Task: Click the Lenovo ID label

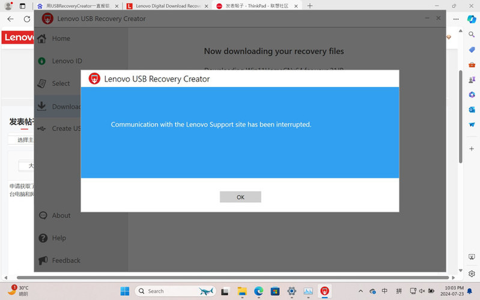Action: 67,61
